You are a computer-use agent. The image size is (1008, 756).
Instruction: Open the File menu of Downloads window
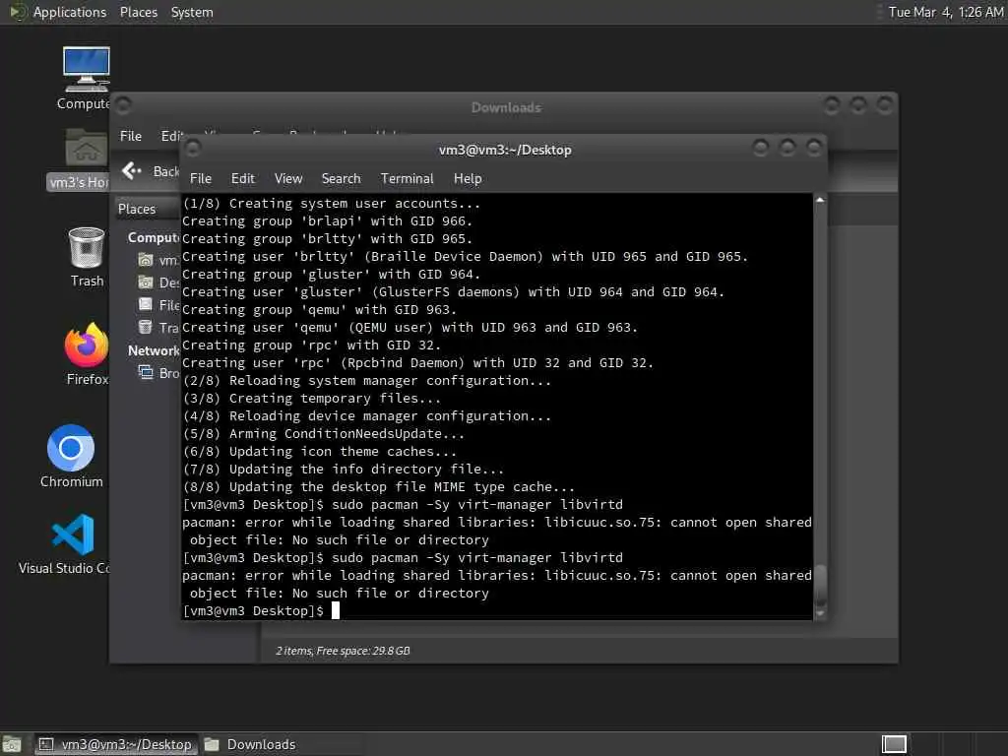click(x=131, y=136)
